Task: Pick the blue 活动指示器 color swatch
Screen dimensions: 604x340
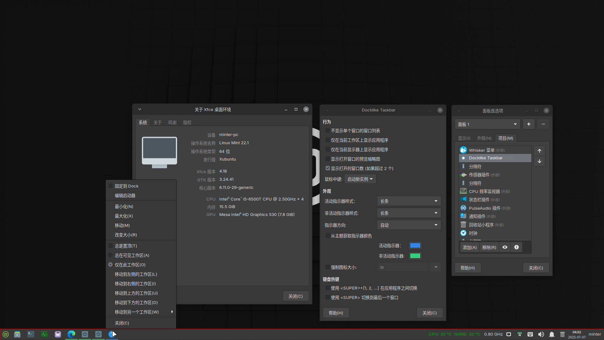Action: click(x=415, y=246)
